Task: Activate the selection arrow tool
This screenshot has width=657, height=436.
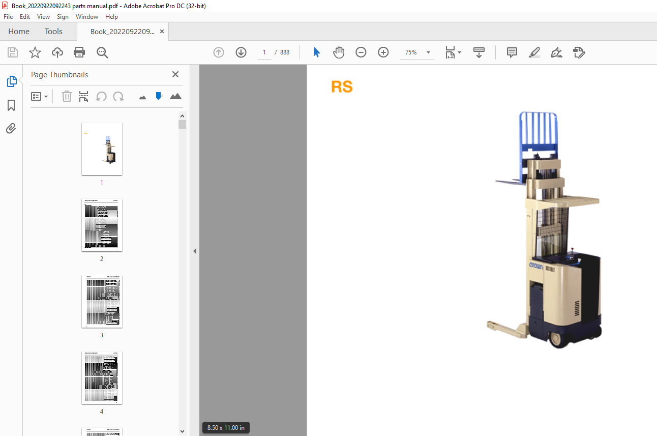Action: click(316, 52)
